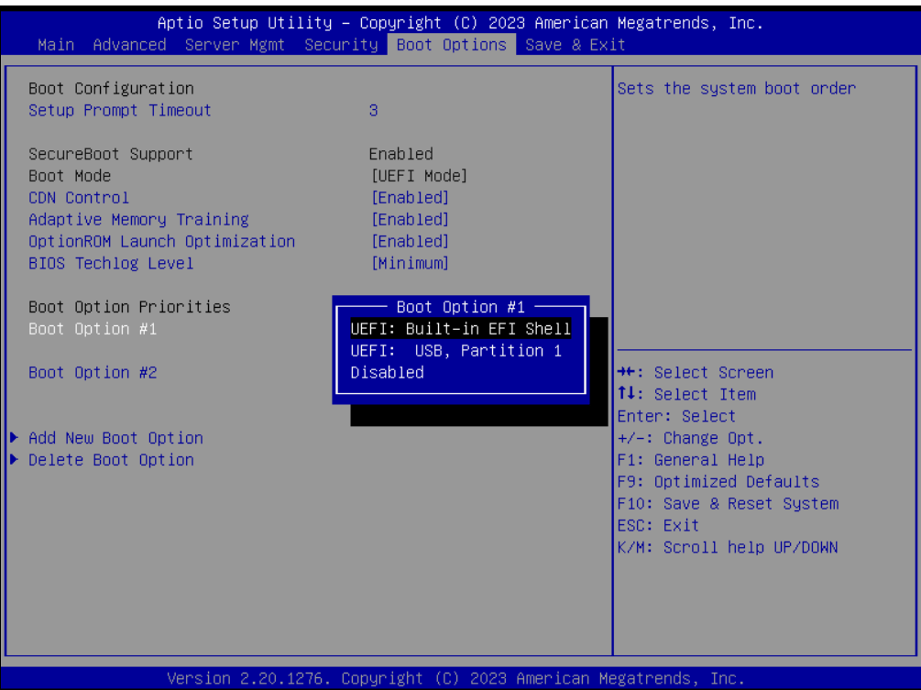The image size is (921, 690).
Task: Click the K/M: Scroll help UP/DOWN entry
Action: coord(728,547)
